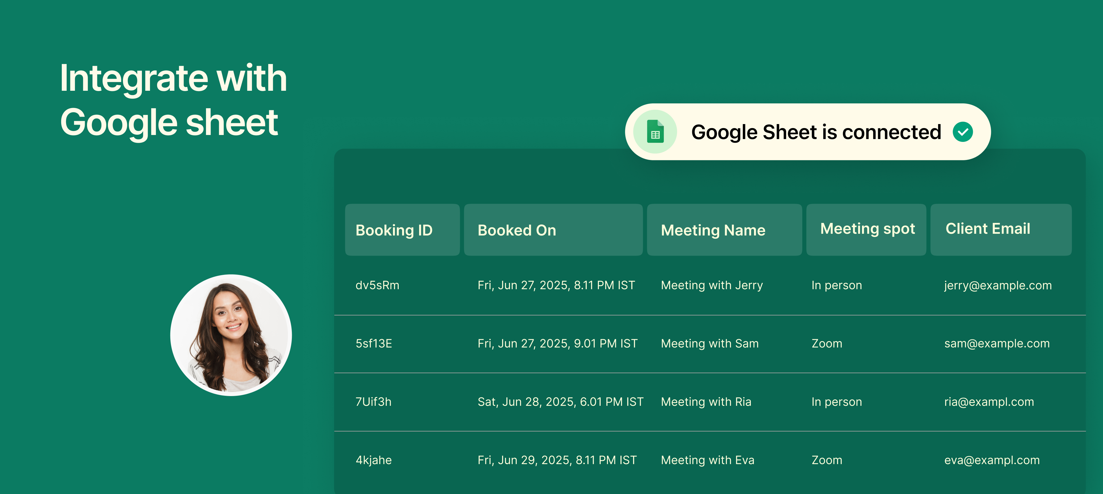Screen dimensions: 1103x494
Task: Click date 'Fri, Jun 27, 2025, 8.11 PM IST'
Action: (556, 285)
